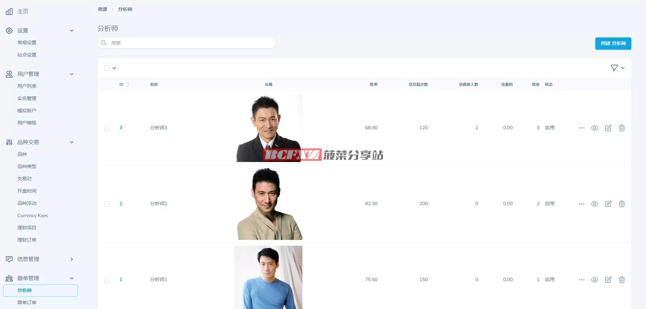Open analyst ID 2 link

pyautogui.click(x=121, y=204)
